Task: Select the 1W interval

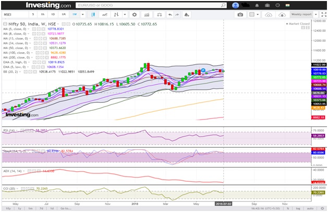Action: tap(75, 14)
